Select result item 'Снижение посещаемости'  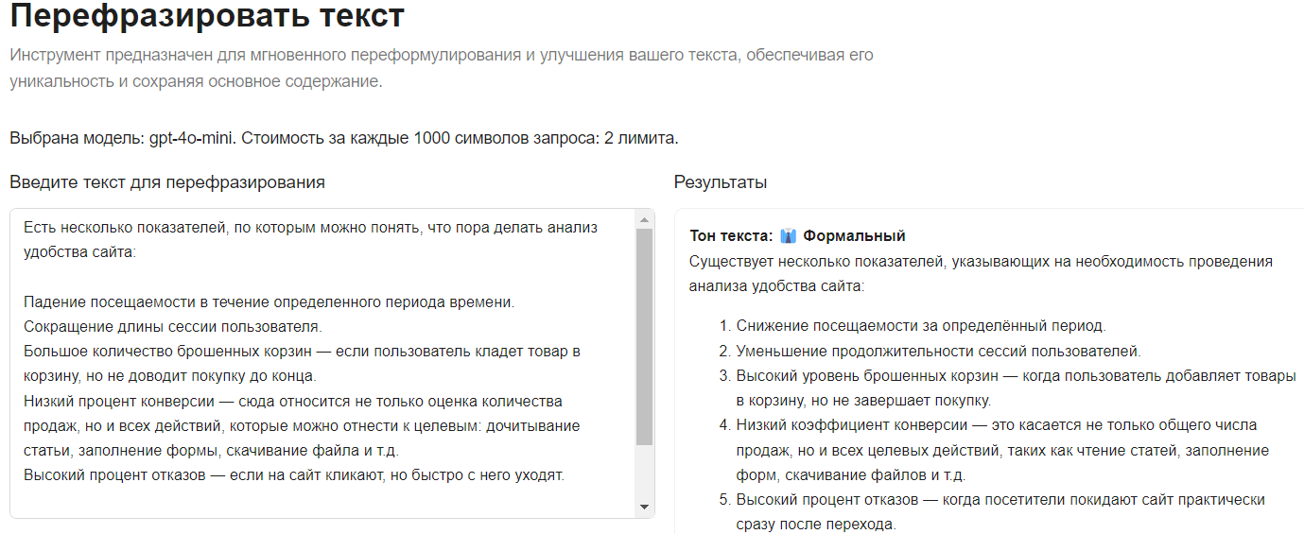coord(920,326)
